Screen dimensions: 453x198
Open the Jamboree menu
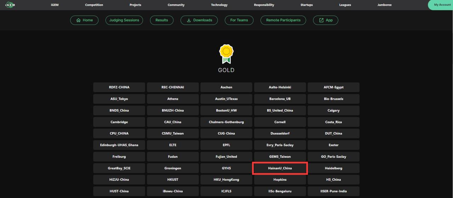(x=385, y=5)
